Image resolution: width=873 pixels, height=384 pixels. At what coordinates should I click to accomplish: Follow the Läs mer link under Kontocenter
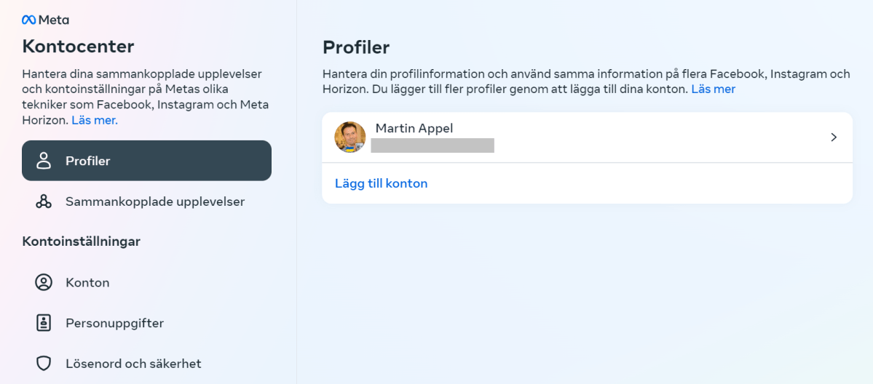click(x=95, y=120)
